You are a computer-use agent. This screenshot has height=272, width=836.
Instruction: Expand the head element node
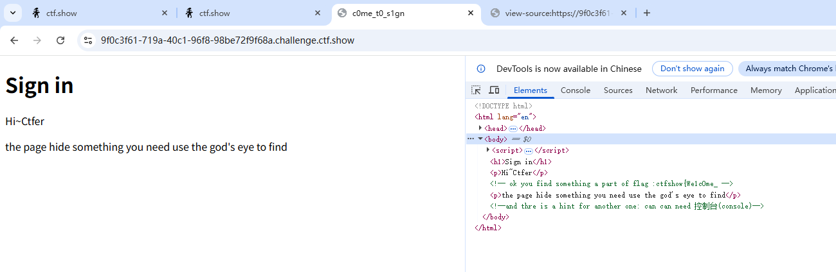click(480, 128)
